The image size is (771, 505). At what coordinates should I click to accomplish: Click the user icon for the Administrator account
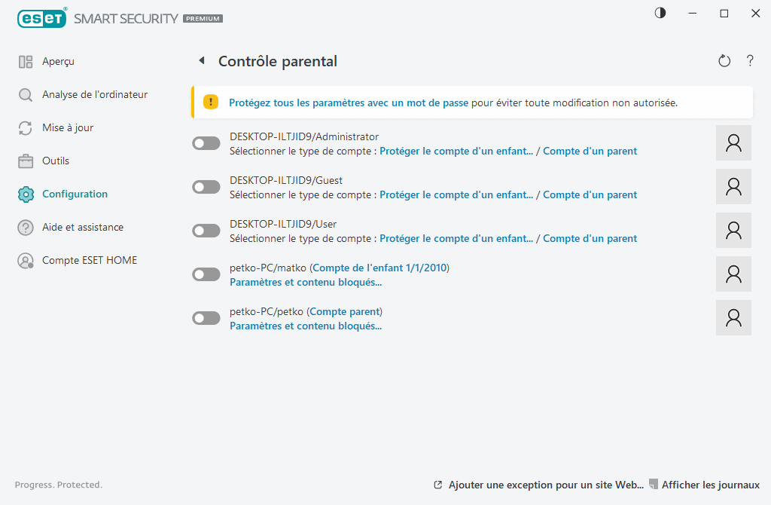(x=733, y=143)
